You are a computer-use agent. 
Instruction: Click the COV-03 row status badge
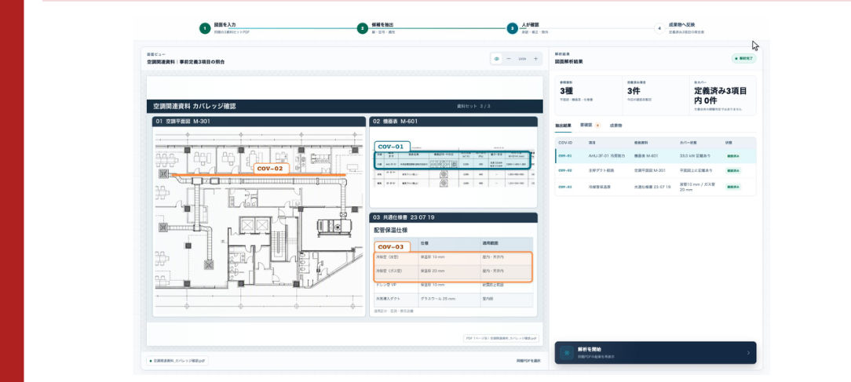733,187
